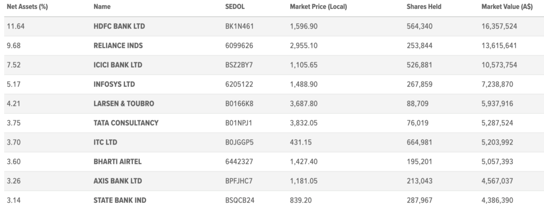The width and height of the screenshot is (544, 208).
Task: Click the SEDOL column header
Action: click(235, 7)
